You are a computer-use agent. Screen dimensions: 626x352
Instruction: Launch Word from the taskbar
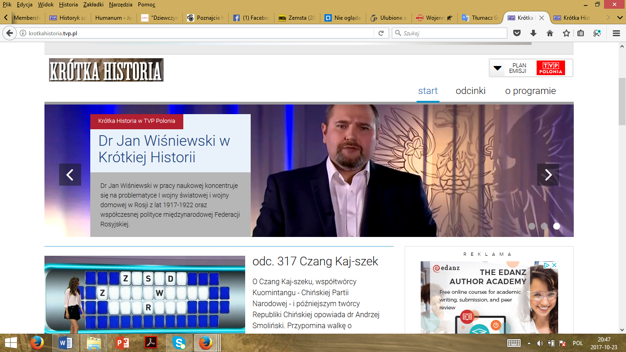click(x=66, y=343)
